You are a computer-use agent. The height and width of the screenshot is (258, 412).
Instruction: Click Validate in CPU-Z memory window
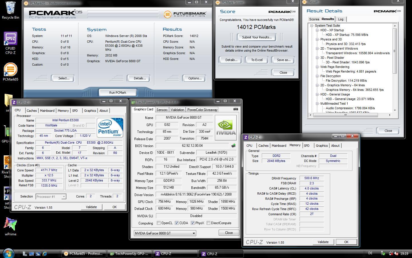point(323,242)
